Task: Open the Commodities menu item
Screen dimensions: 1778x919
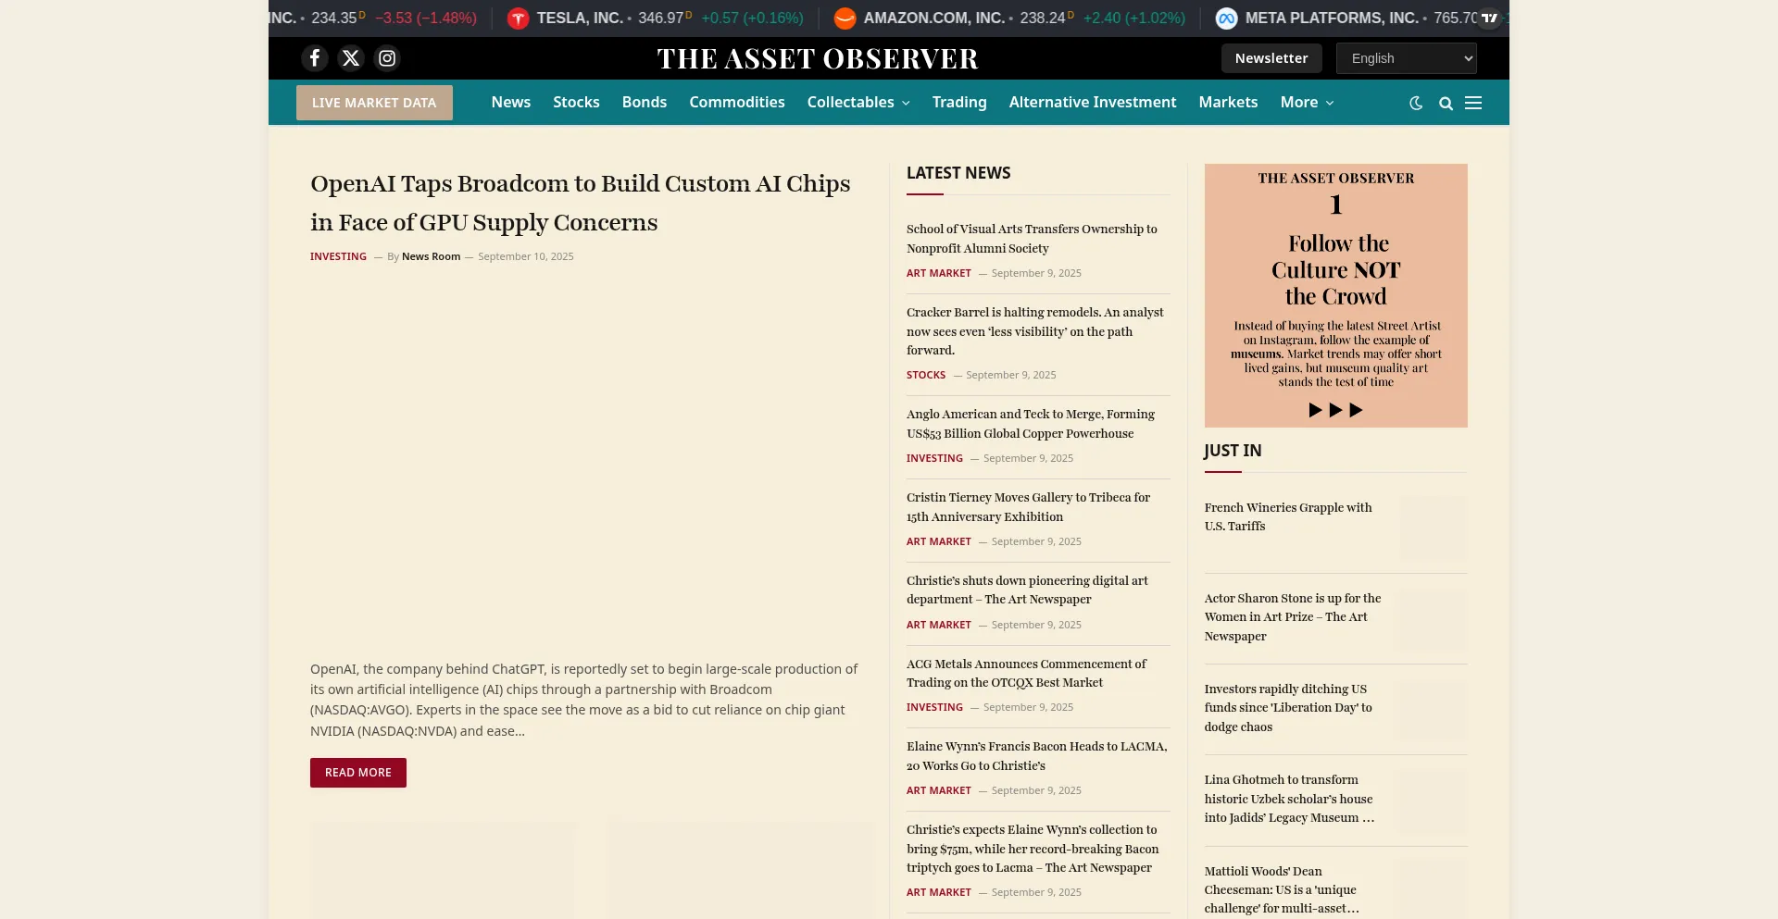Action: [x=737, y=102]
